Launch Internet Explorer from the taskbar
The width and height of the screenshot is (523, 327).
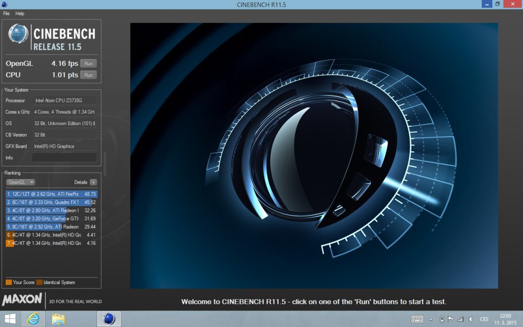point(33,319)
